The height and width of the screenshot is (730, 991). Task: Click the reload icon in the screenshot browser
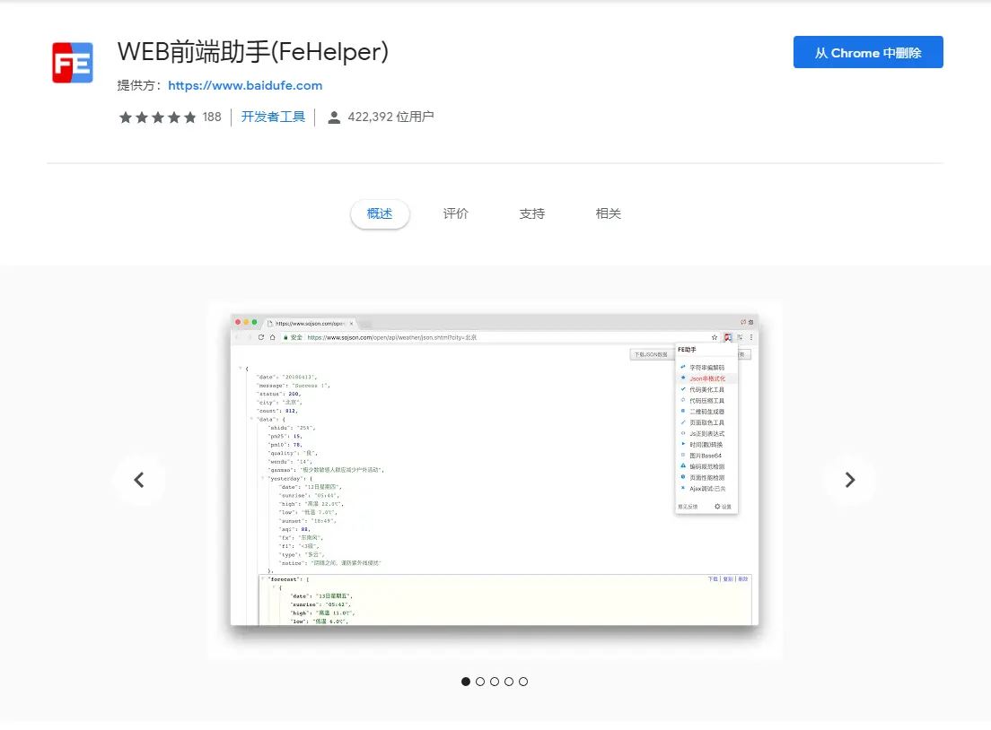coord(261,337)
